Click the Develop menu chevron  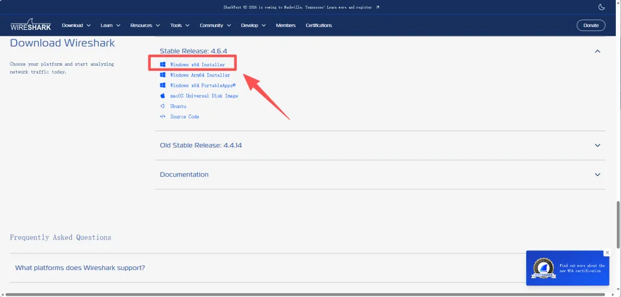pos(263,25)
